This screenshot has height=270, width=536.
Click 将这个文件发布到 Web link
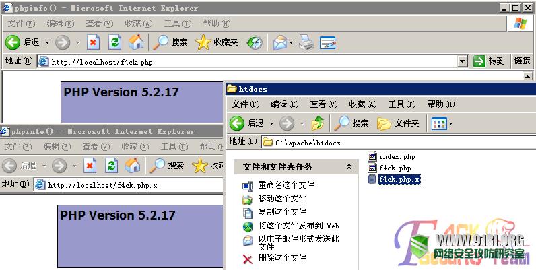tap(299, 226)
